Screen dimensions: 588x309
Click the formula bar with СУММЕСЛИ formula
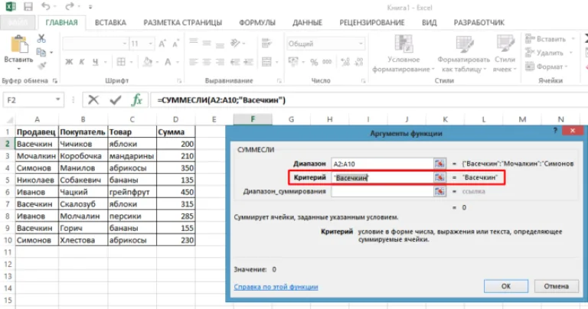point(369,100)
